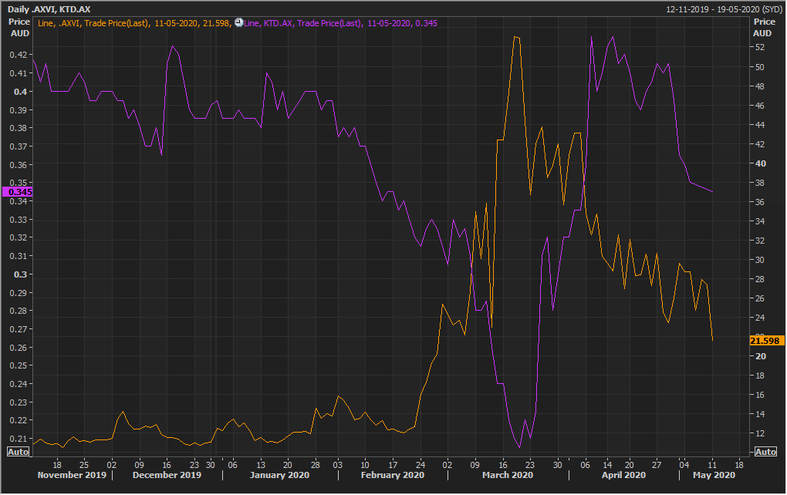
Task: Click date tick 24 under February 2020
Action: (x=420, y=465)
